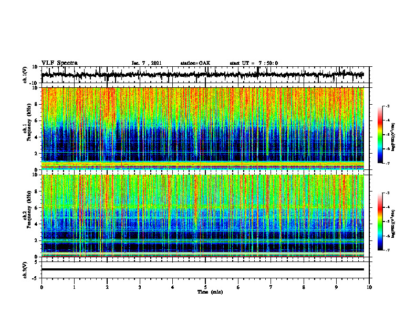Click the "ch.1(V)" waveform axis label
This screenshot has height=322, width=416.
[25, 75]
